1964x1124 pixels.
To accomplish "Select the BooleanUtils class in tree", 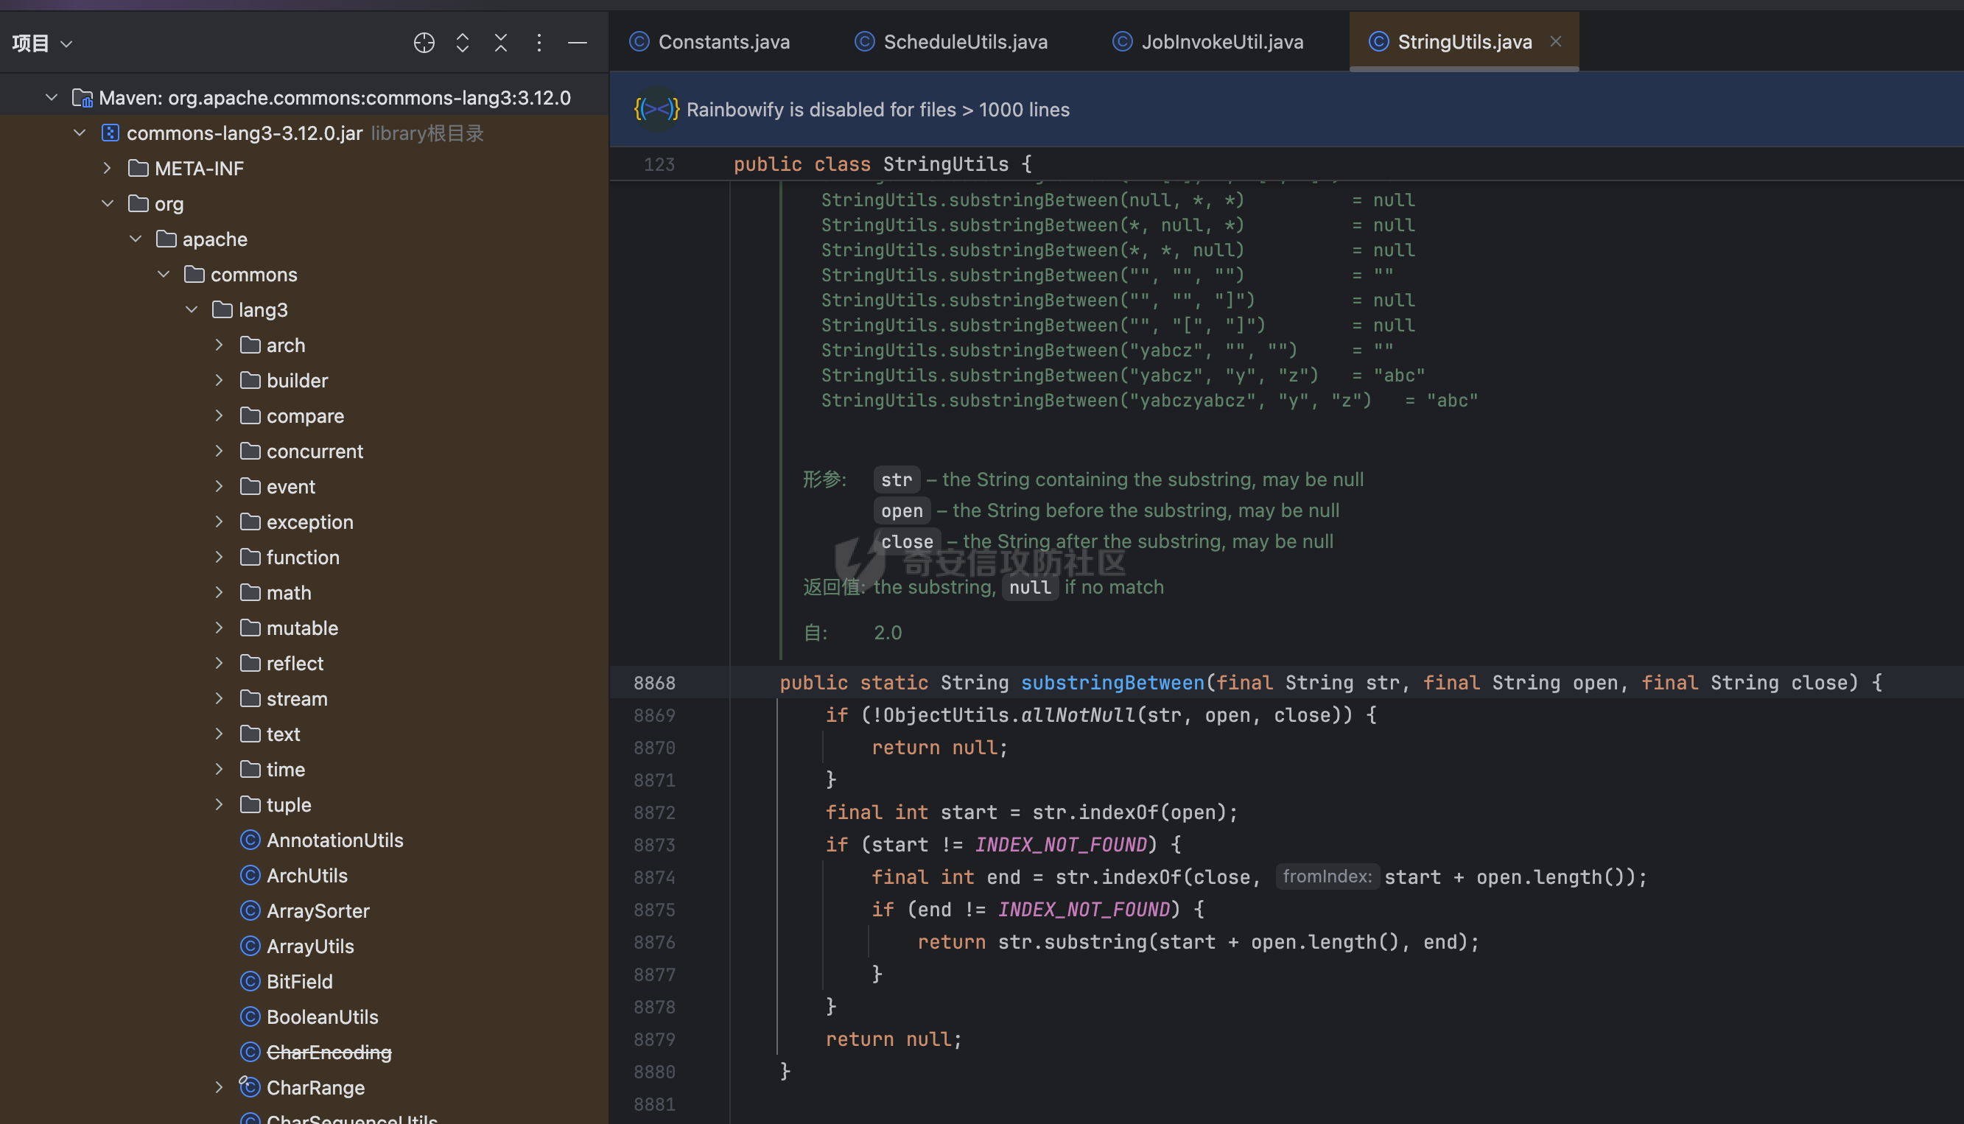I will point(322,1016).
